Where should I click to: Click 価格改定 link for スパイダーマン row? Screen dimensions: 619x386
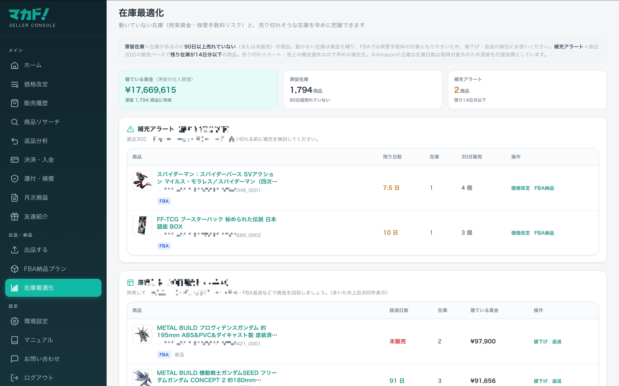click(x=520, y=188)
